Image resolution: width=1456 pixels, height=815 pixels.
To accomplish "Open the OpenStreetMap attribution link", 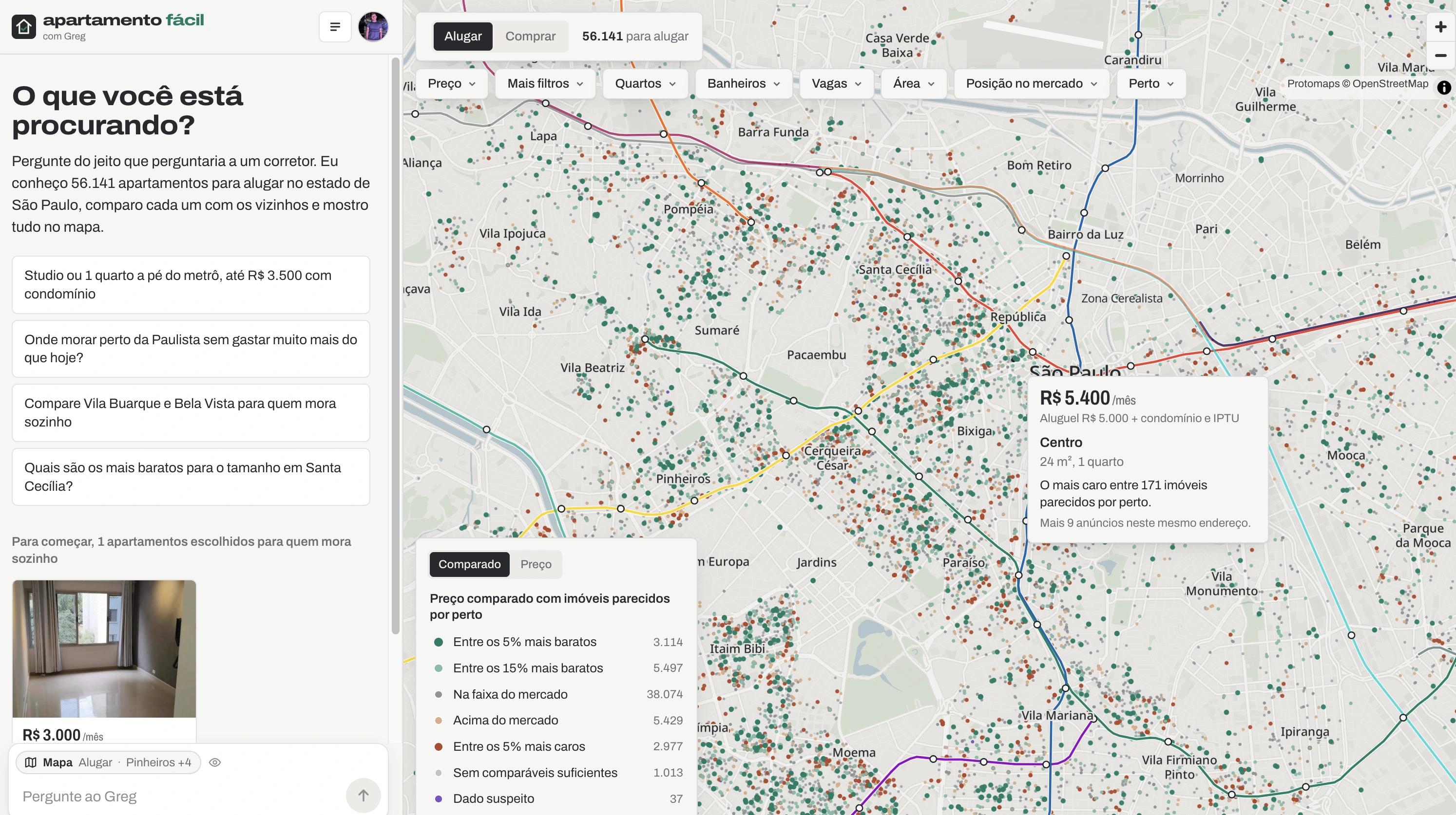I will (1390, 84).
